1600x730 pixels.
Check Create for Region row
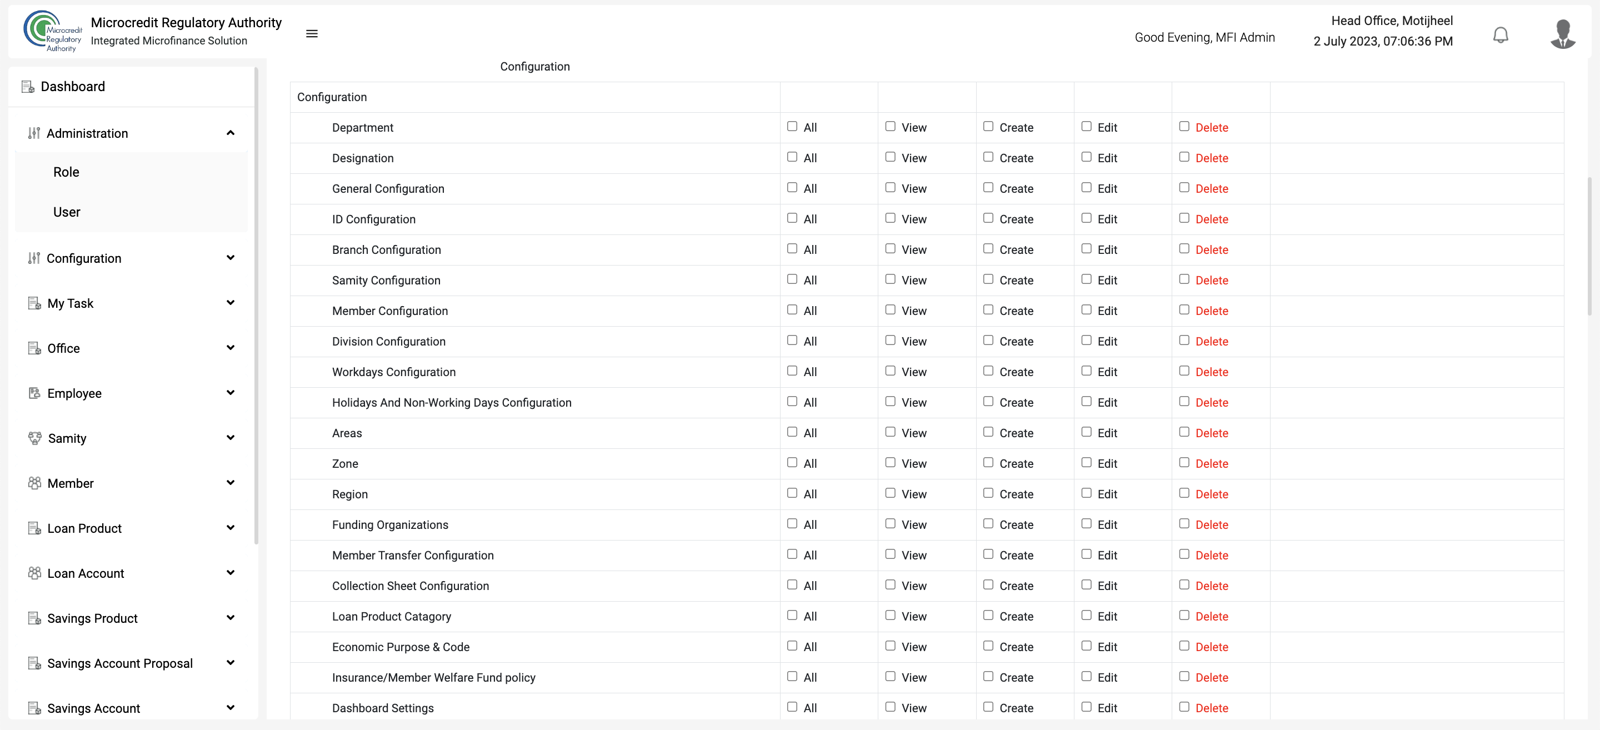988,493
